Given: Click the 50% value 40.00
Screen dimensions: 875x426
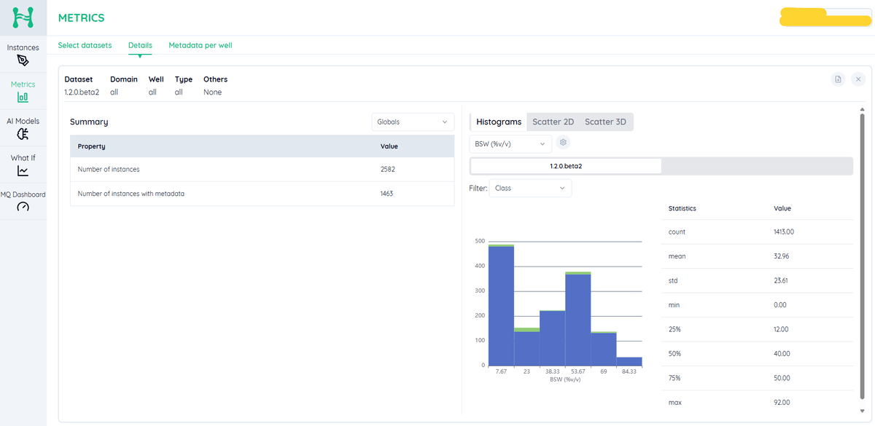Looking at the screenshot, I should coord(781,353).
